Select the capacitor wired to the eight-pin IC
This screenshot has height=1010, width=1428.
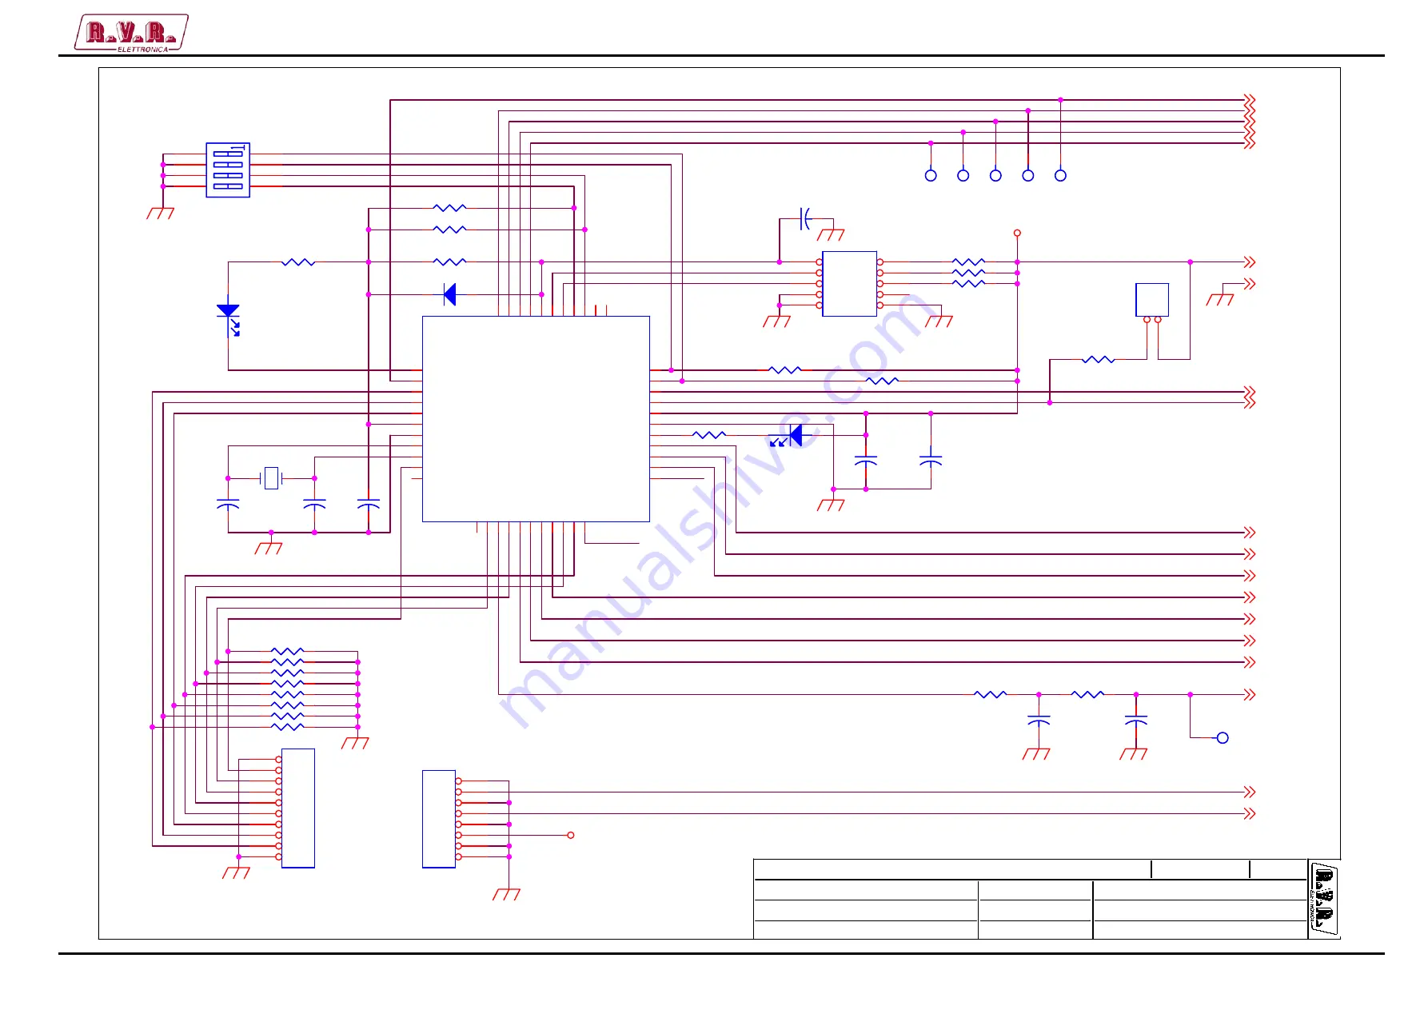tap(805, 218)
